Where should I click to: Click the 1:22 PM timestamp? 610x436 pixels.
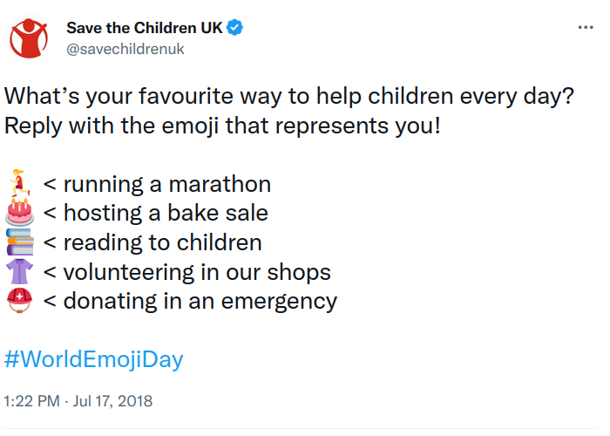[32, 401]
